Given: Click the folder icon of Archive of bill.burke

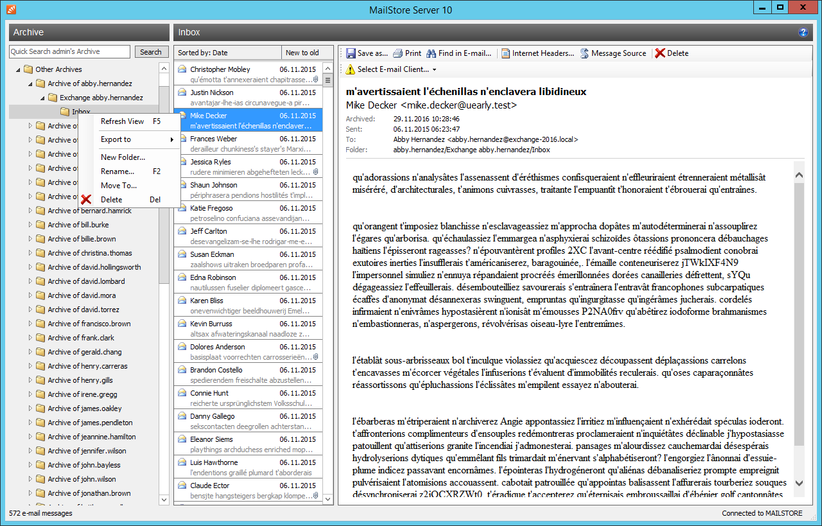Looking at the screenshot, I should pyautogui.click(x=40, y=225).
